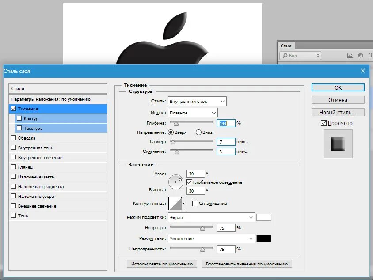
Task: Click the highlight Непрозр. slider handle
Action: pos(202,228)
